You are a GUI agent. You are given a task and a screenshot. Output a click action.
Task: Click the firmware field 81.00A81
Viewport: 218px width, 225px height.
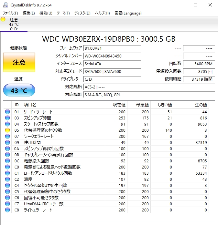click(112, 48)
